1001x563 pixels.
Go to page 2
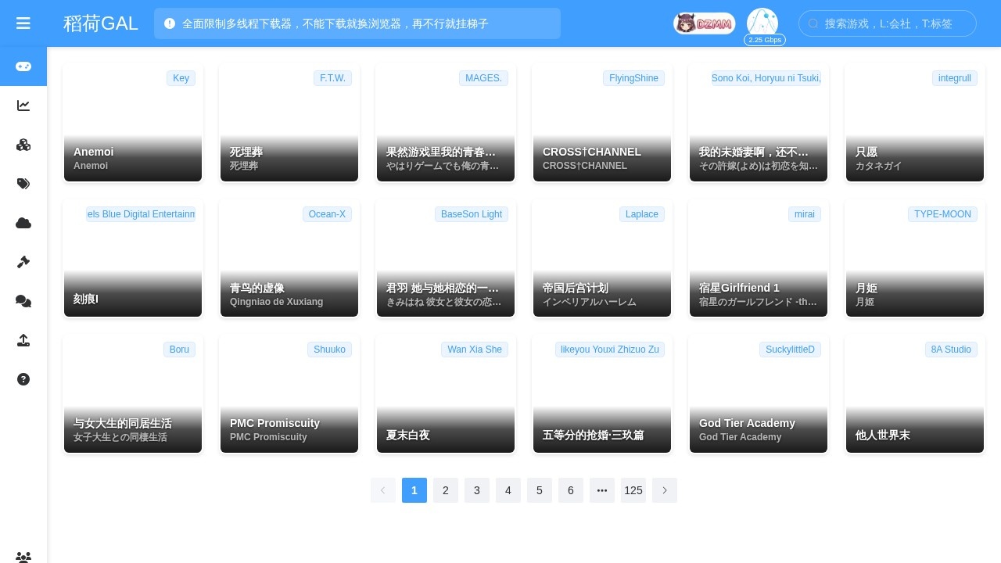tap(446, 490)
